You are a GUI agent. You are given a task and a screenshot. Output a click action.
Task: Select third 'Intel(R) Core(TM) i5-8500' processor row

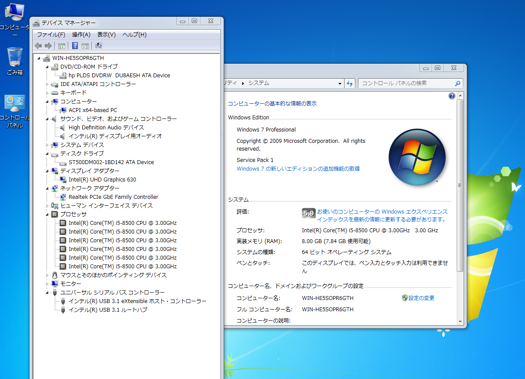[123, 241]
